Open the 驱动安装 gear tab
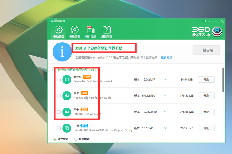The width and height of the screenshot is (232, 154). 59,32
